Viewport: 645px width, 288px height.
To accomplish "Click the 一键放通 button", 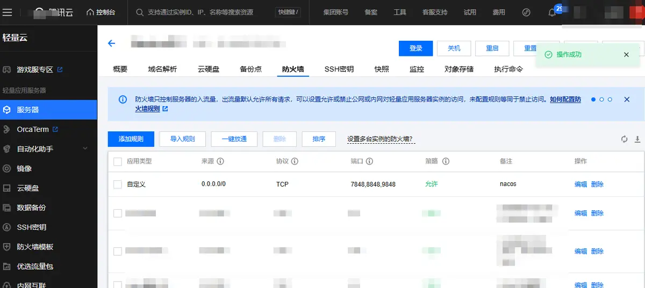I will [234, 139].
